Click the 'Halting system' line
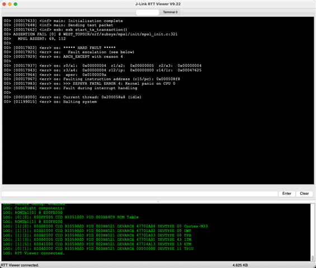 point(50,102)
